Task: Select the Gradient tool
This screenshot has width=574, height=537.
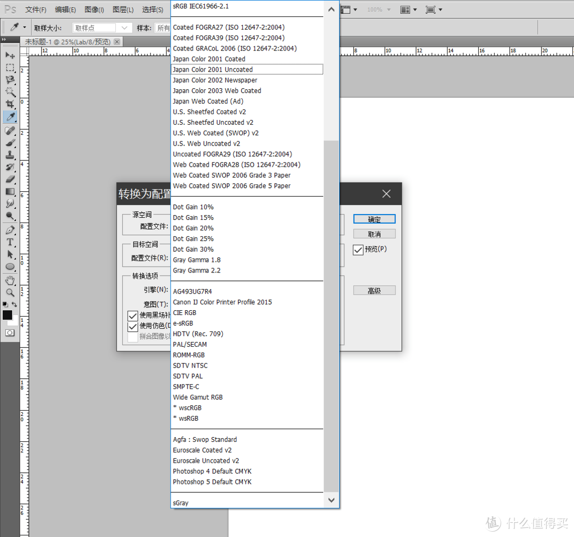Action: (10, 192)
